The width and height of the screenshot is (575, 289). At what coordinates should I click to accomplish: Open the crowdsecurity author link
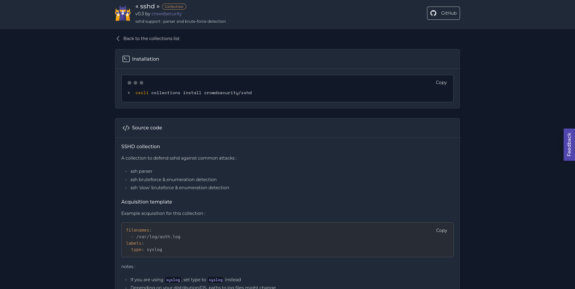[x=167, y=14]
